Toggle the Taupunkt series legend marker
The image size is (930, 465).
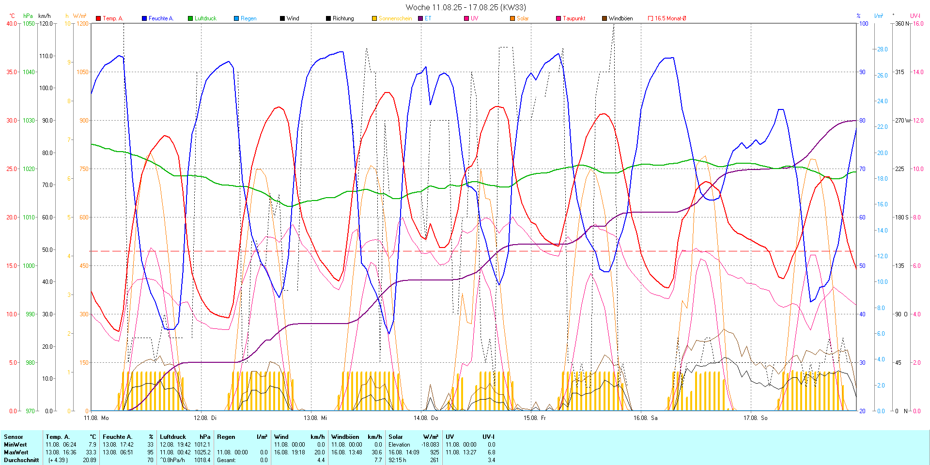558,18
